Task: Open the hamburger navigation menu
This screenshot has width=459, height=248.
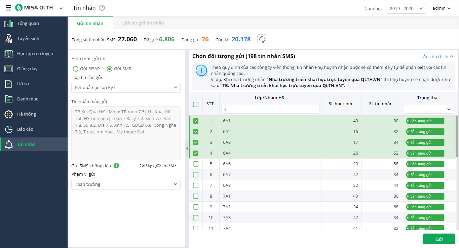Action: [x=8, y=8]
